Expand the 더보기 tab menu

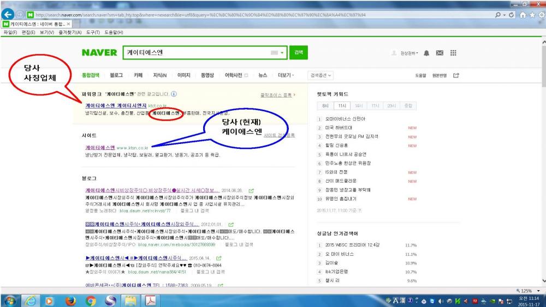[286, 75]
